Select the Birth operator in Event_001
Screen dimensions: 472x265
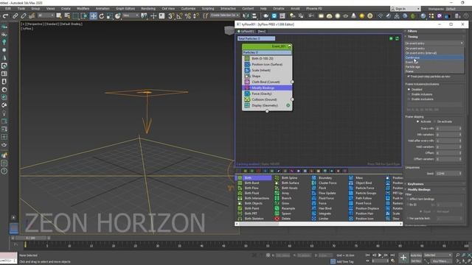coord(267,59)
